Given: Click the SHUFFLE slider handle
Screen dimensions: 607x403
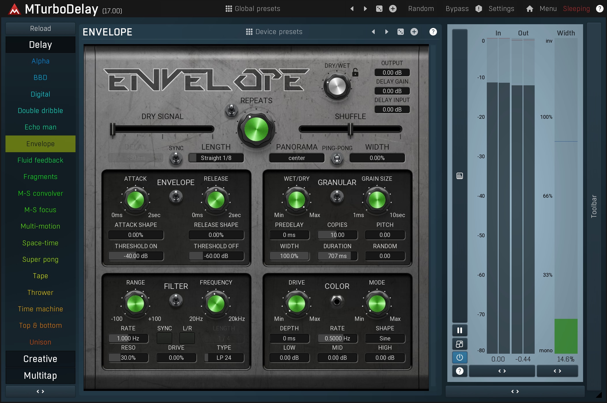Looking at the screenshot, I should [x=350, y=129].
